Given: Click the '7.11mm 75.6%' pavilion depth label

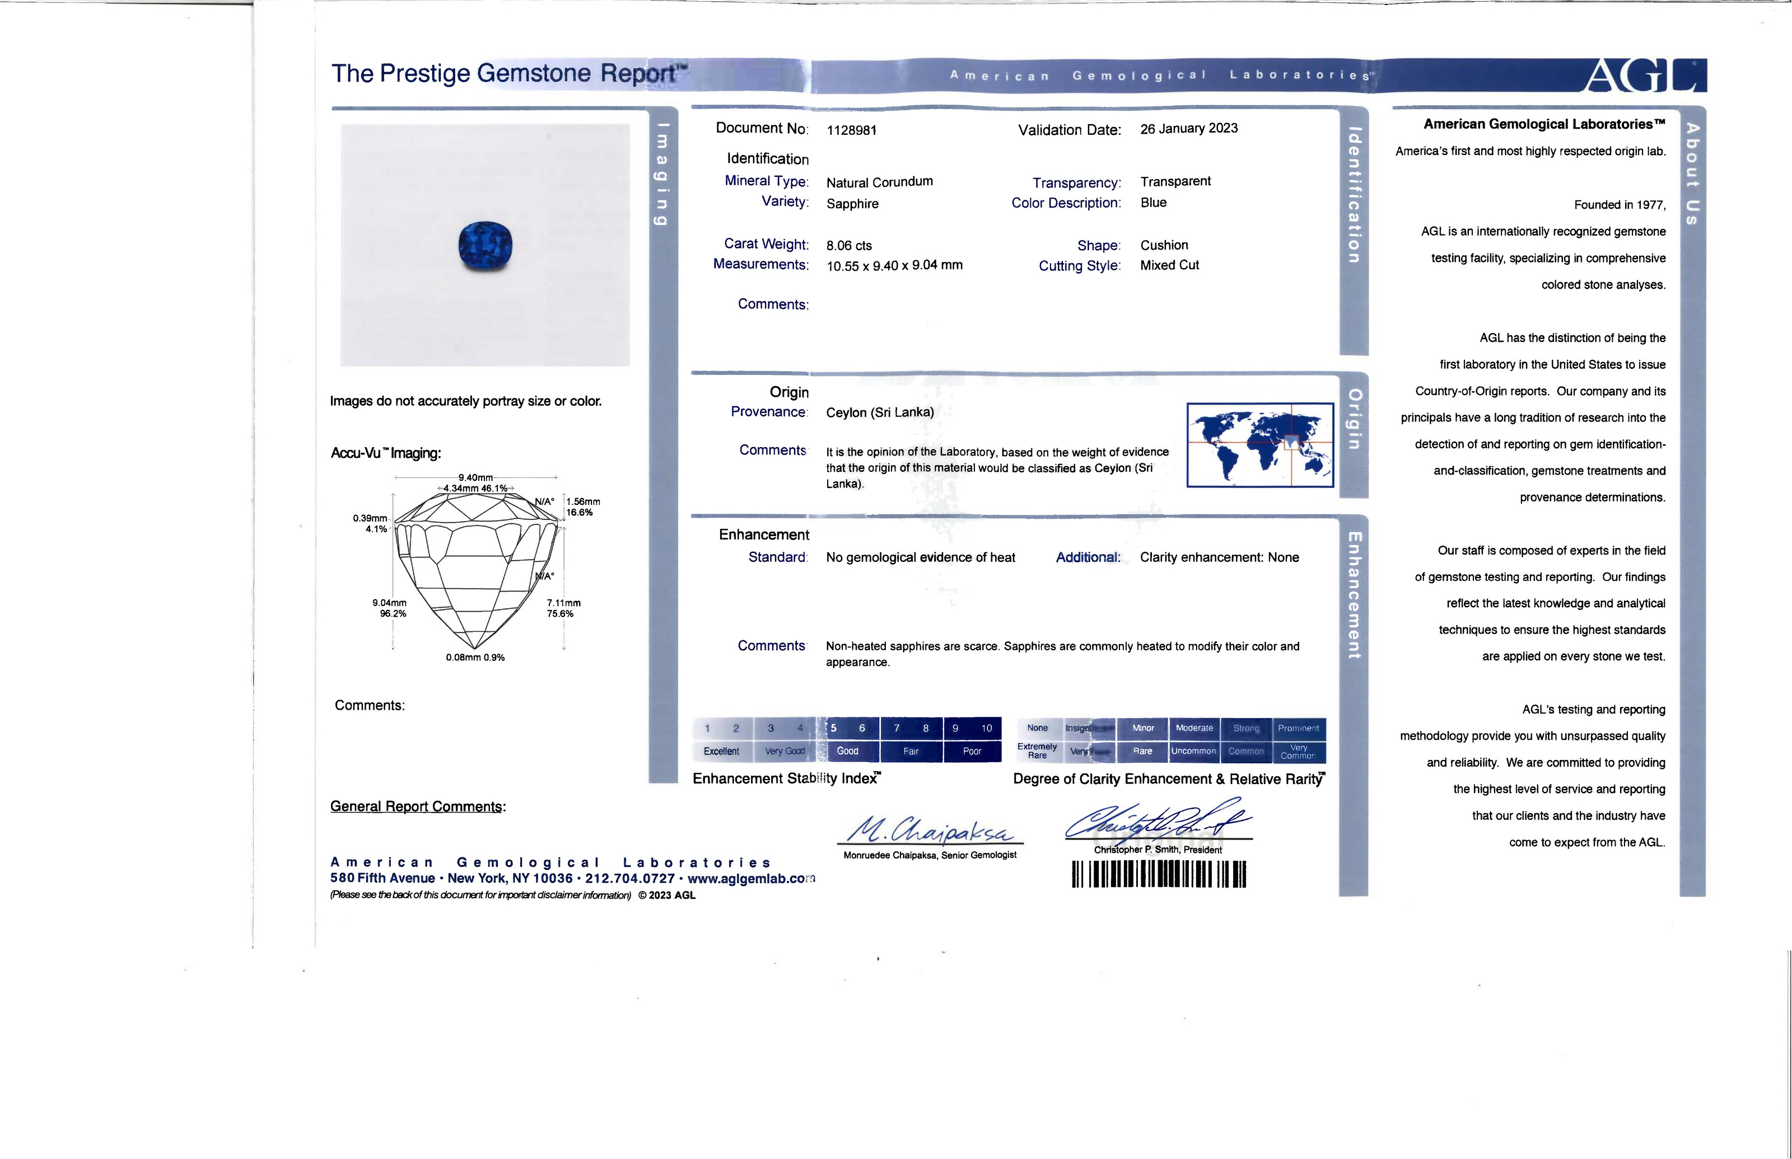Looking at the screenshot, I should coord(563,608).
